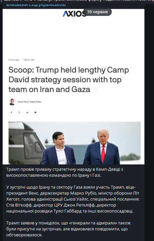Click the '3 hours ago' timestamp
This screenshot has width=154, height=241.
[x=14, y=60]
